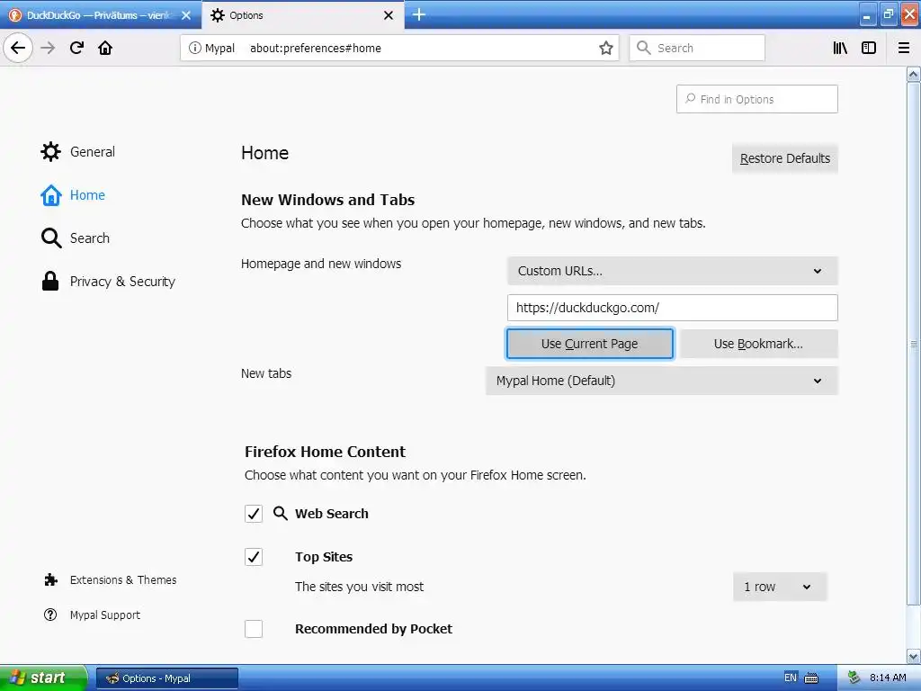Click the EN language indicator in taskbar

(791, 678)
